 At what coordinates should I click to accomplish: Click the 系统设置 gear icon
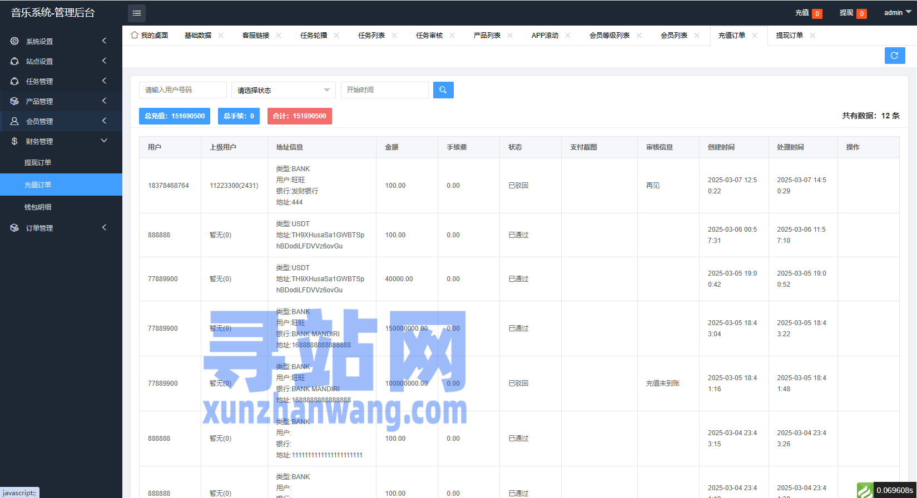(x=14, y=41)
